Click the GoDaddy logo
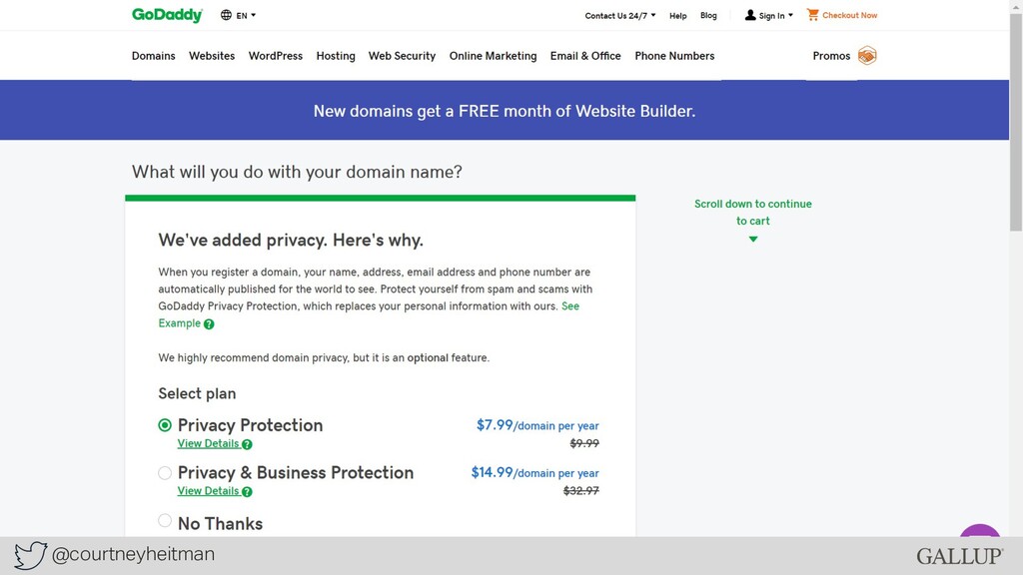This screenshot has width=1023, height=575. click(x=167, y=15)
